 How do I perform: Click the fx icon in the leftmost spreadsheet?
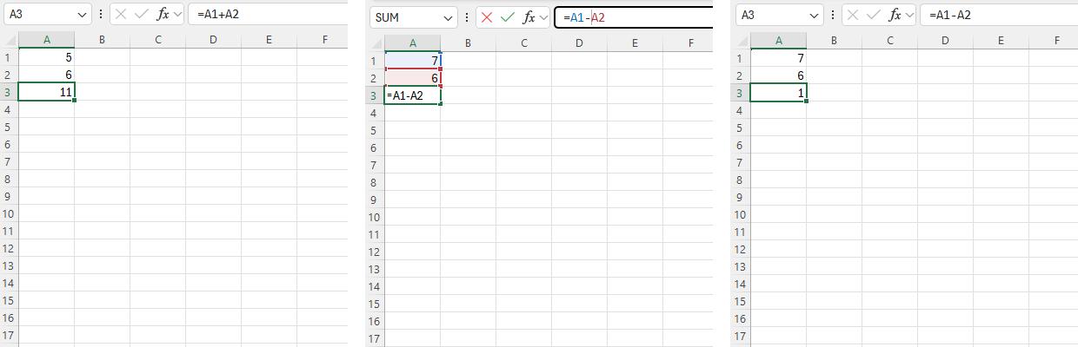pos(163,15)
